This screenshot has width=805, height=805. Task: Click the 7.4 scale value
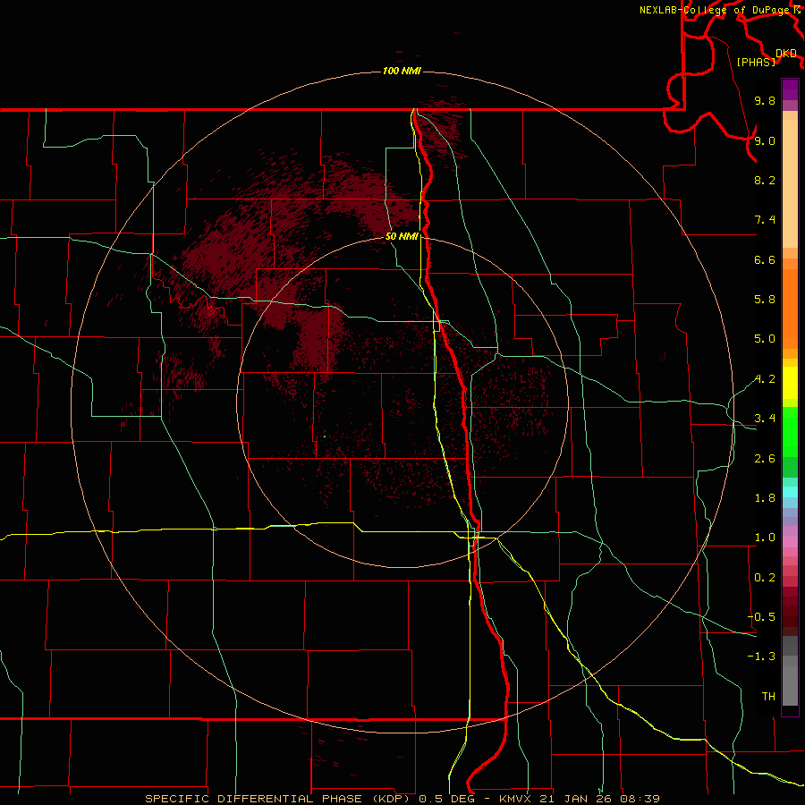coord(765,220)
